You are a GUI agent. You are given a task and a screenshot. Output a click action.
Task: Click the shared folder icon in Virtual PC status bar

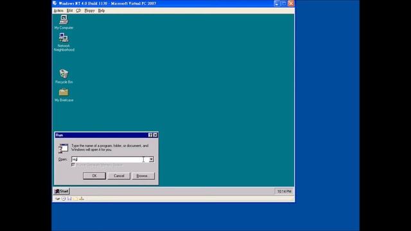coord(76,199)
